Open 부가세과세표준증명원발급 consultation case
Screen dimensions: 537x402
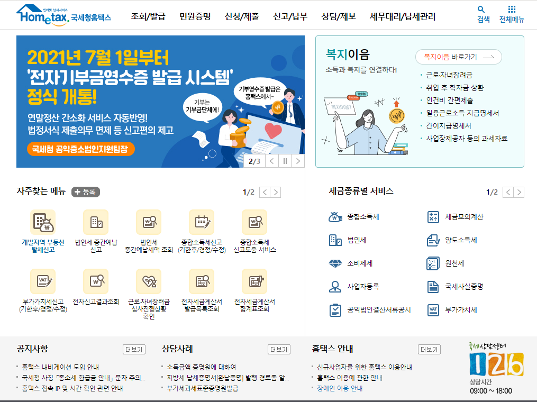(x=203, y=388)
